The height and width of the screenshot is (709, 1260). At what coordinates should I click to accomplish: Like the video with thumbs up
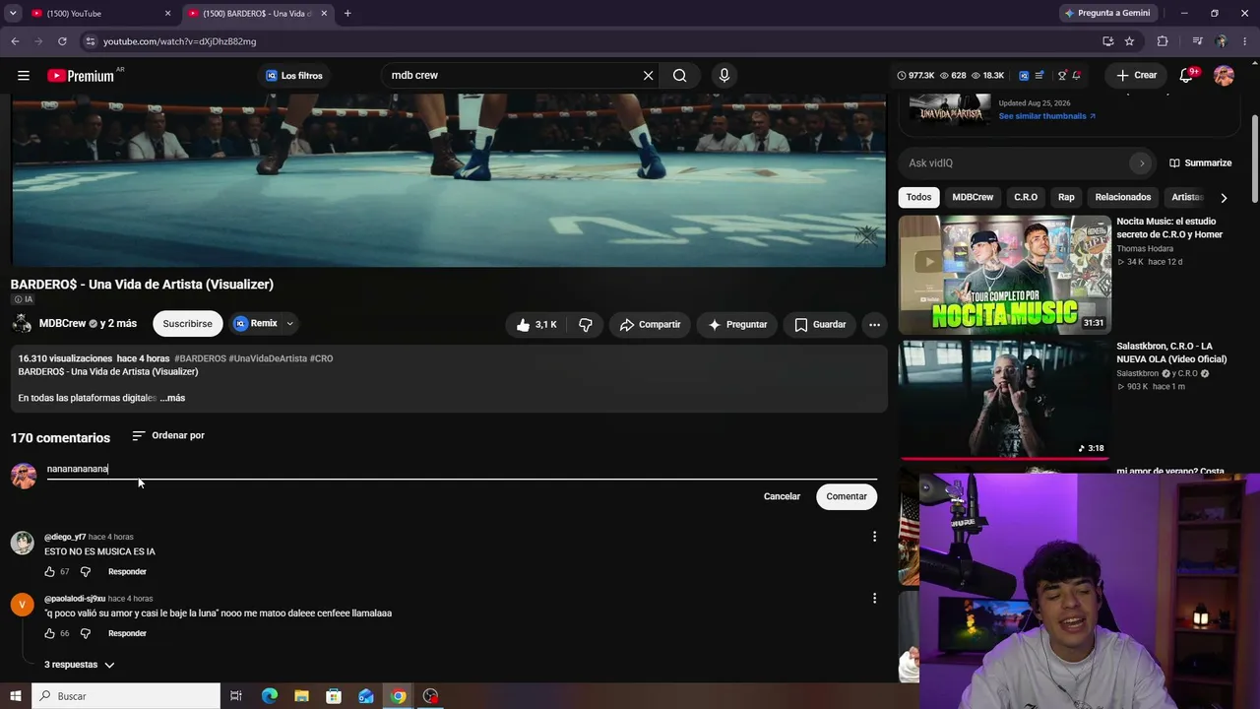coord(537,324)
